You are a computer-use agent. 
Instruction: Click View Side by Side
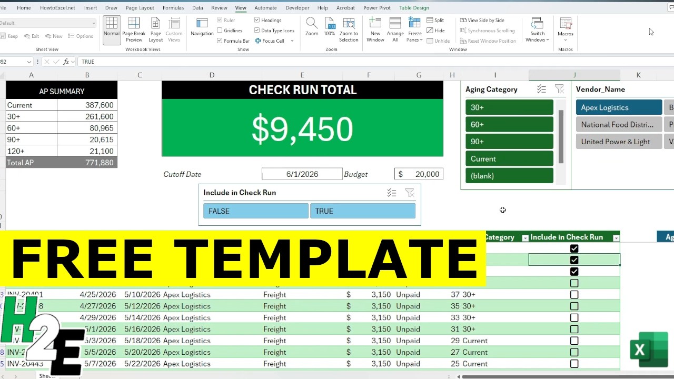pos(482,21)
